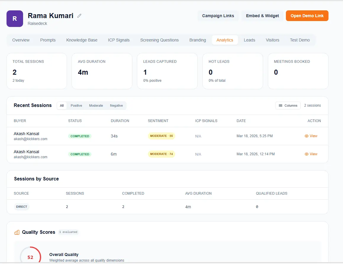
Task: Click the ICP SIGNALS column header
Action: (206, 121)
